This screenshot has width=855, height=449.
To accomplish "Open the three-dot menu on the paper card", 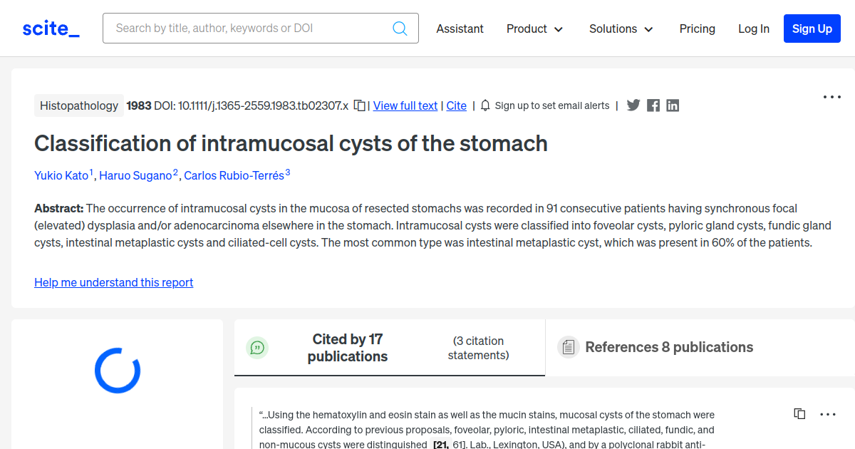I will pyautogui.click(x=832, y=97).
